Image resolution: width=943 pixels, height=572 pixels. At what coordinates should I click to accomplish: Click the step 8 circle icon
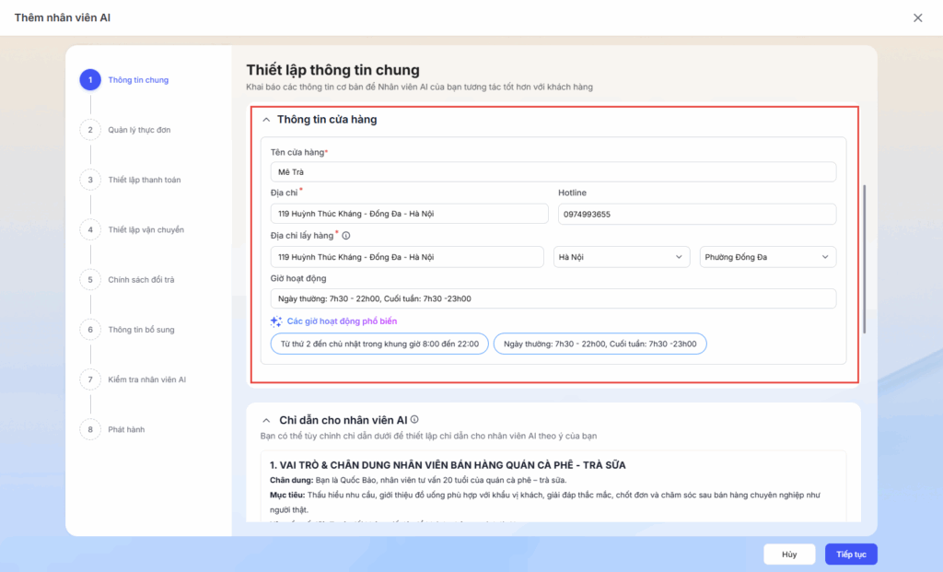coord(90,429)
